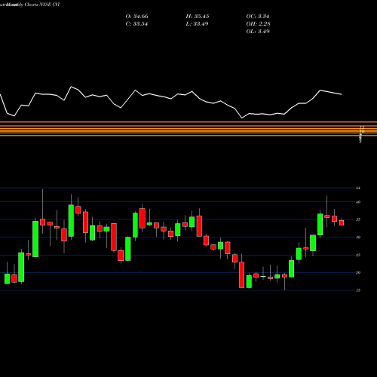Click the last red candlestick on the right

(342, 222)
